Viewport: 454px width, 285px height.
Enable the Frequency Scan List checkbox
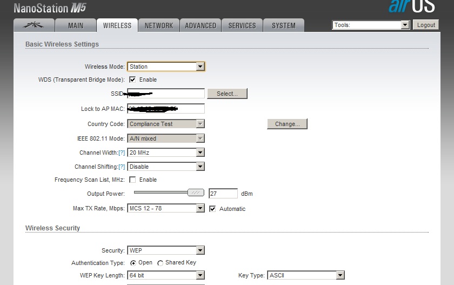point(132,180)
